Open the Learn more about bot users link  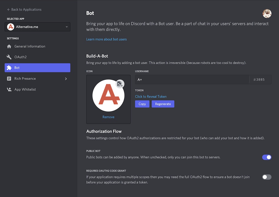[x=106, y=39]
